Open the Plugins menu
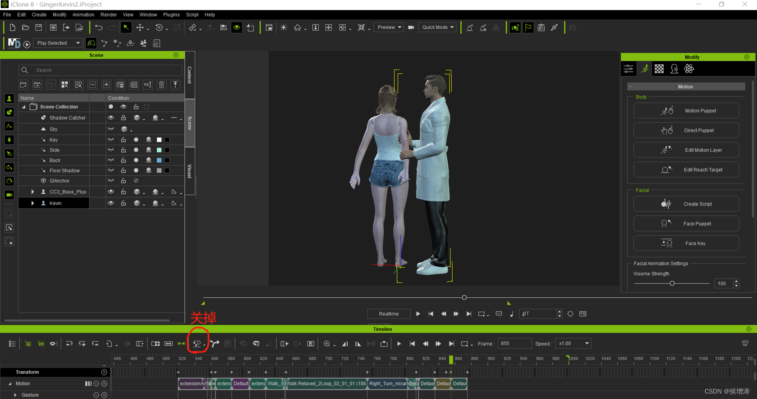This screenshot has width=757, height=399. [171, 15]
